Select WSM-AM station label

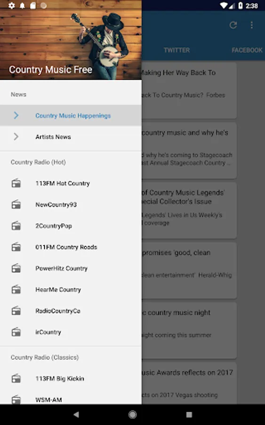tap(48, 400)
